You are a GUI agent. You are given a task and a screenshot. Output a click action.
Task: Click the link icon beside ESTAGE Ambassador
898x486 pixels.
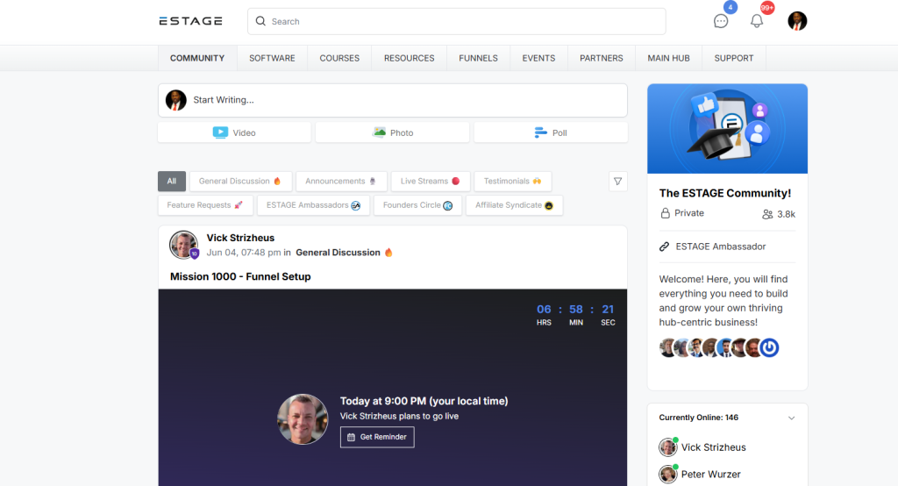[665, 247]
